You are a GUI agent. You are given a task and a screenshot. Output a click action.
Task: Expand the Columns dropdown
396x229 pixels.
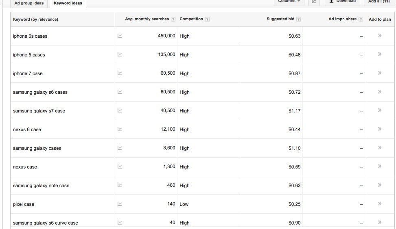coord(289,2)
